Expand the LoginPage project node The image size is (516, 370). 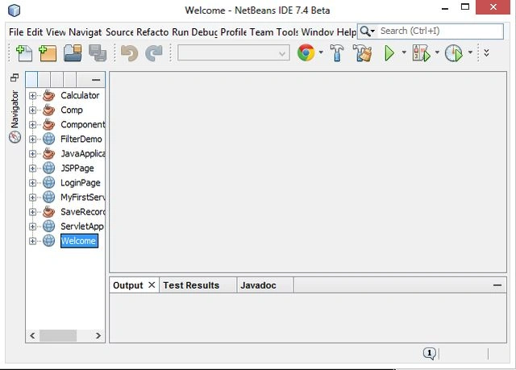pos(32,183)
